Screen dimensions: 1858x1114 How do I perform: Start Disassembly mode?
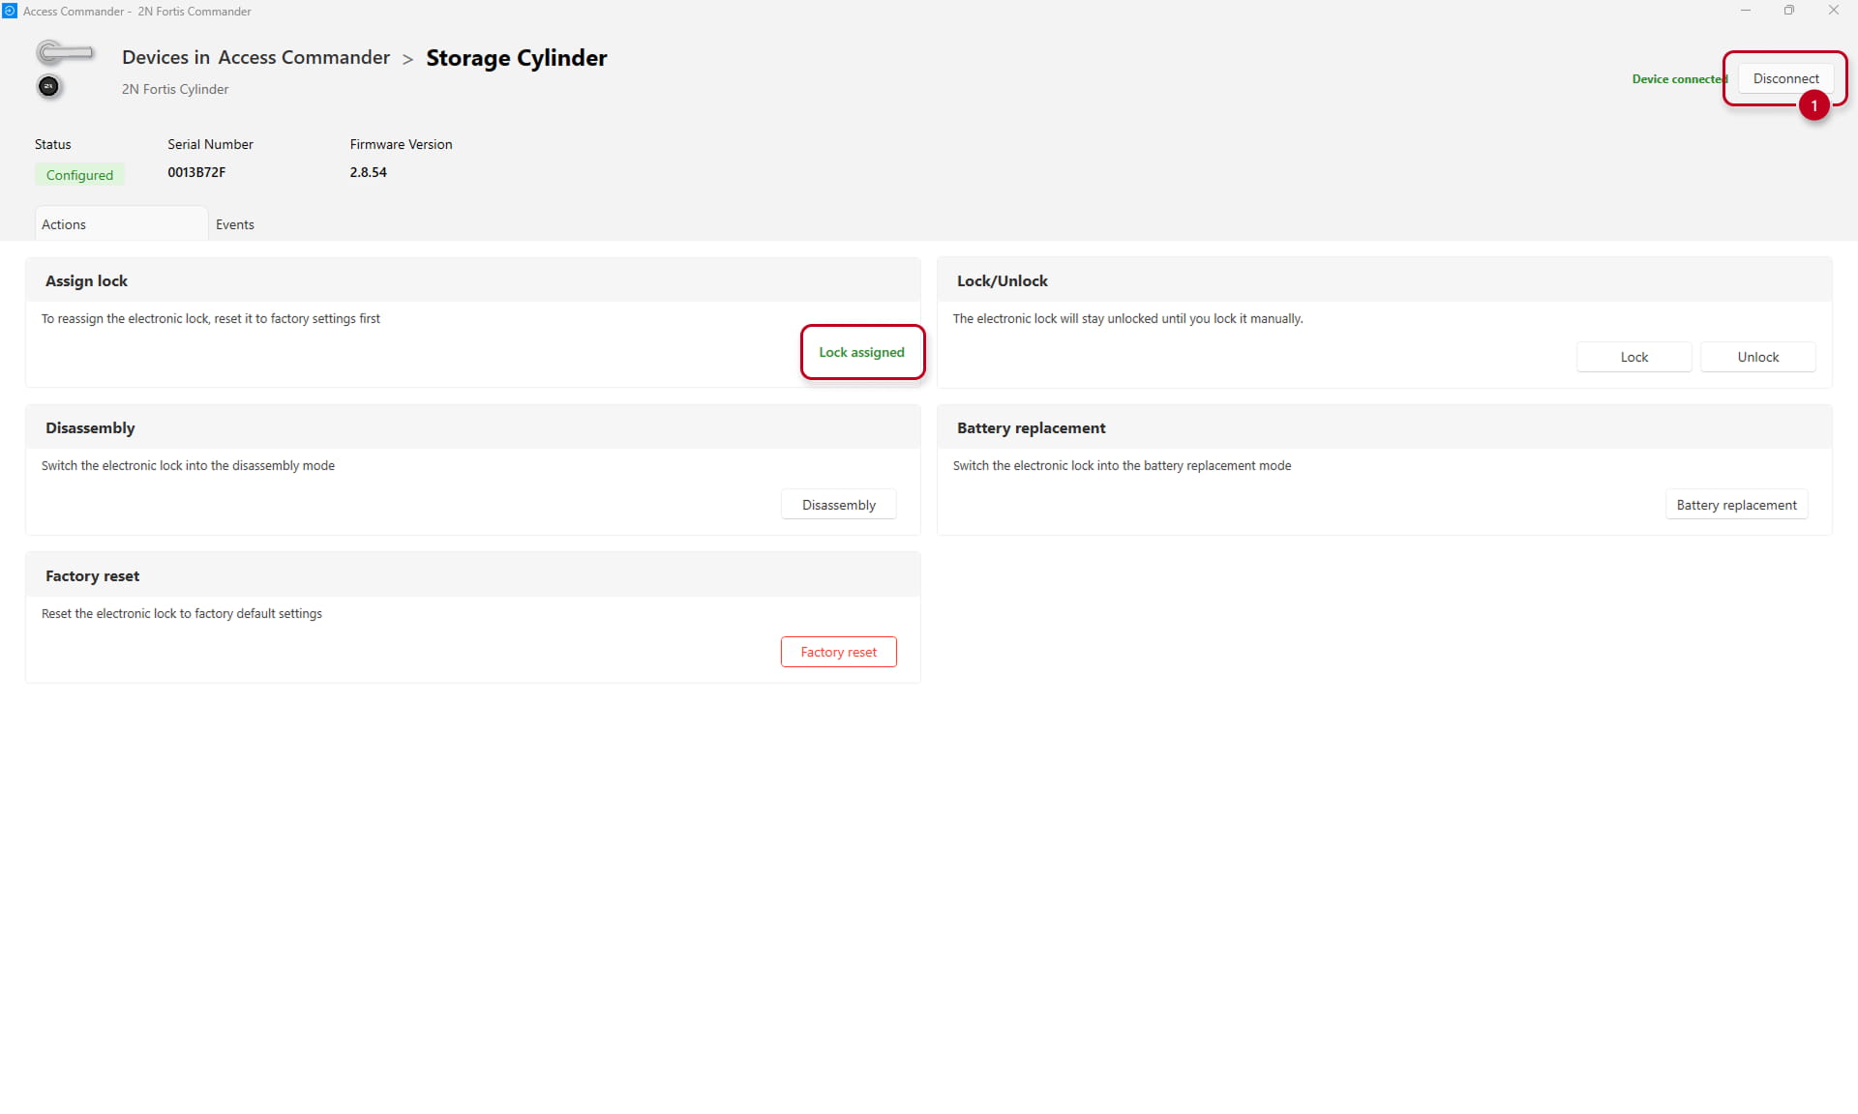(x=838, y=505)
